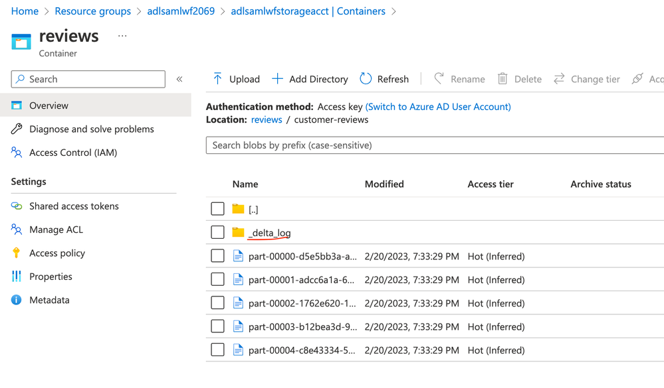The width and height of the screenshot is (664, 388).
Task: Check the _delta_log folder checkbox
Action: click(217, 233)
